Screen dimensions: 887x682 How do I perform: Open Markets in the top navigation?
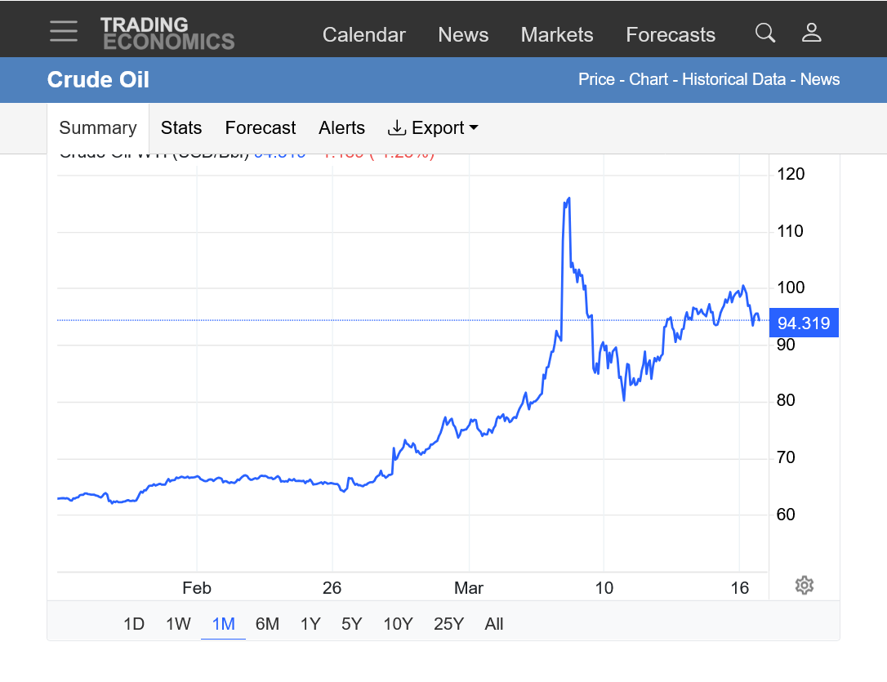pos(557,35)
